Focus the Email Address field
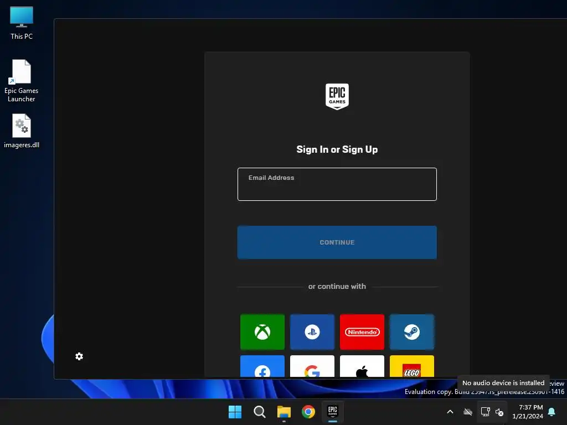This screenshot has height=425, width=567. [x=337, y=184]
